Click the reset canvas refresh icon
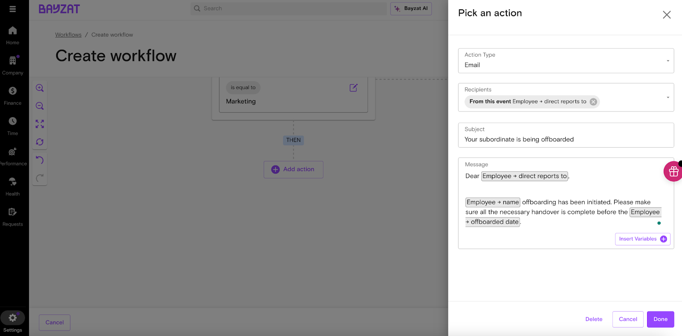 40,142
